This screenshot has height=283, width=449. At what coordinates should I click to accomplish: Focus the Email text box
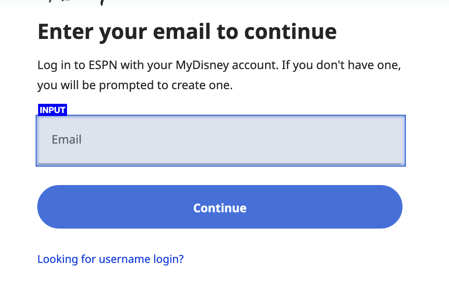(220, 140)
